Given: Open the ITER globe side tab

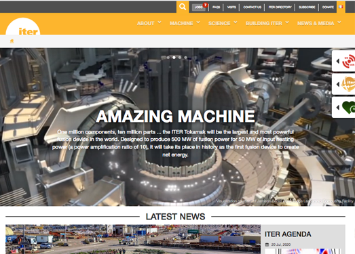Looking at the screenshot, I should click(343, 84).
